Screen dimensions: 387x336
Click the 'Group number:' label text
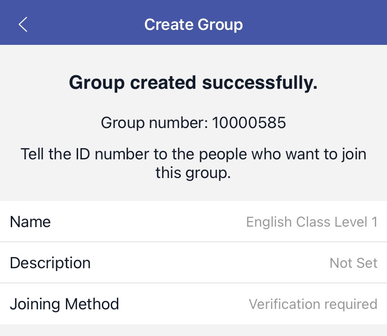click(x=155, y=123)
